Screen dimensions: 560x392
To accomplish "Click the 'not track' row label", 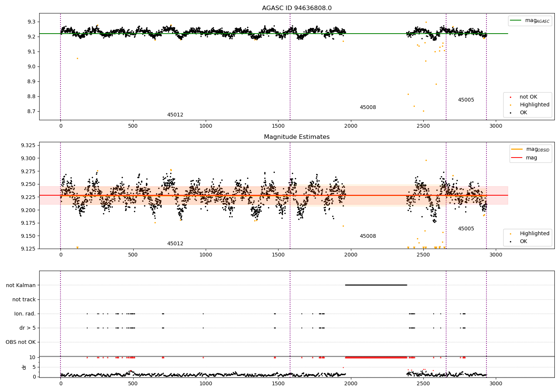I will tap(24, 299).
